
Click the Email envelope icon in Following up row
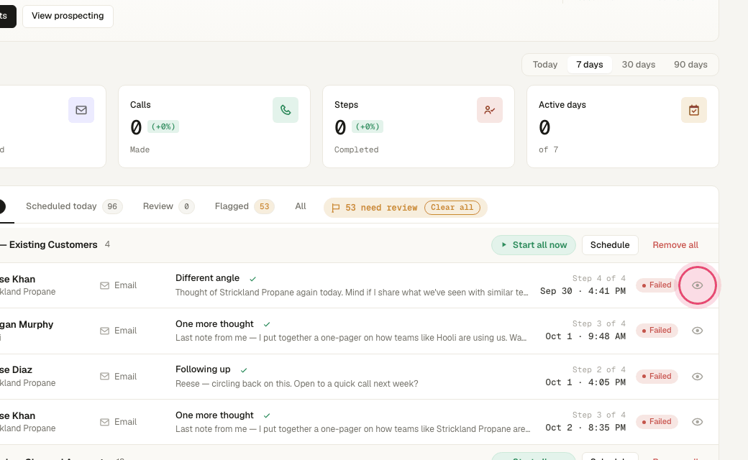coord(104,377)
